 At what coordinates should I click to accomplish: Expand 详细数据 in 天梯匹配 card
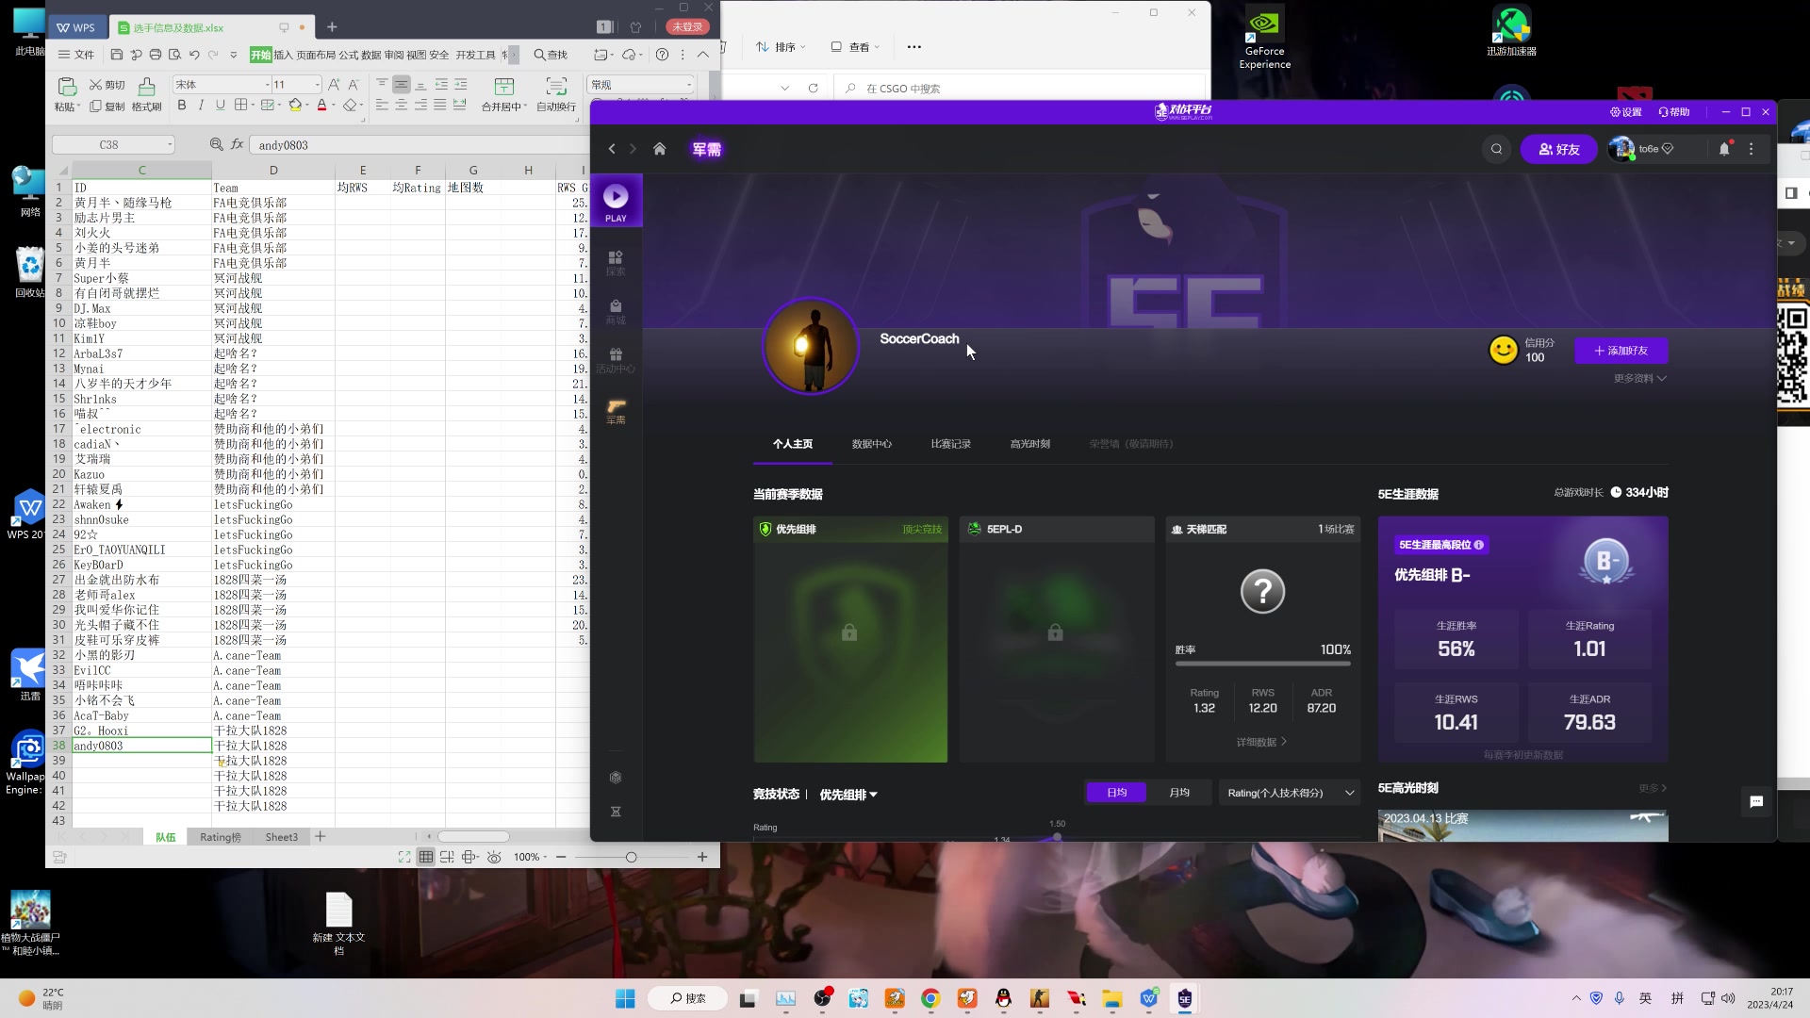pyautogui.click(x=1262, y=742)
